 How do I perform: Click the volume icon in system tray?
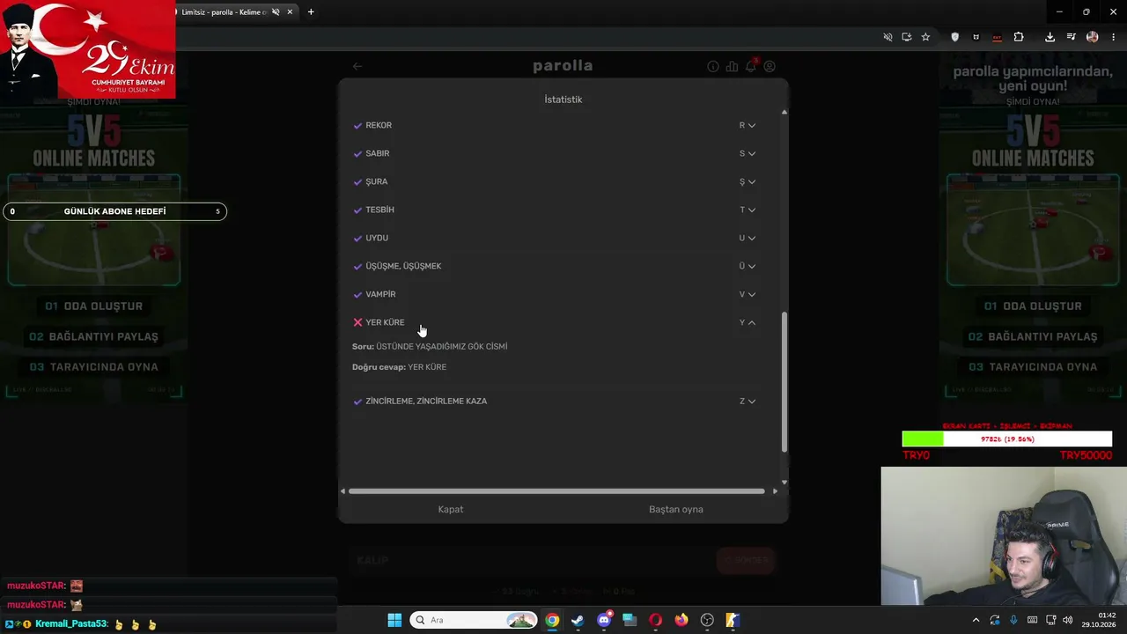click(1067, 620)
